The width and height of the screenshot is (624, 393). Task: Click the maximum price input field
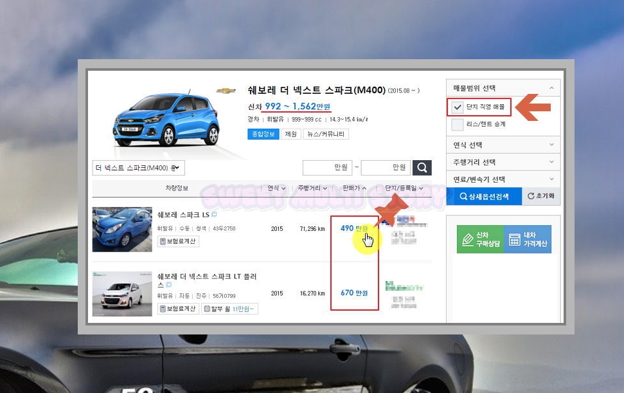(x=386, y=168)
